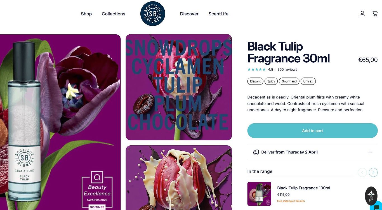This screenshot has width=382, height=210.
Task: Open Black Tulip Fragrance 100ml thumbnail
Action: (x=259, y=194)
